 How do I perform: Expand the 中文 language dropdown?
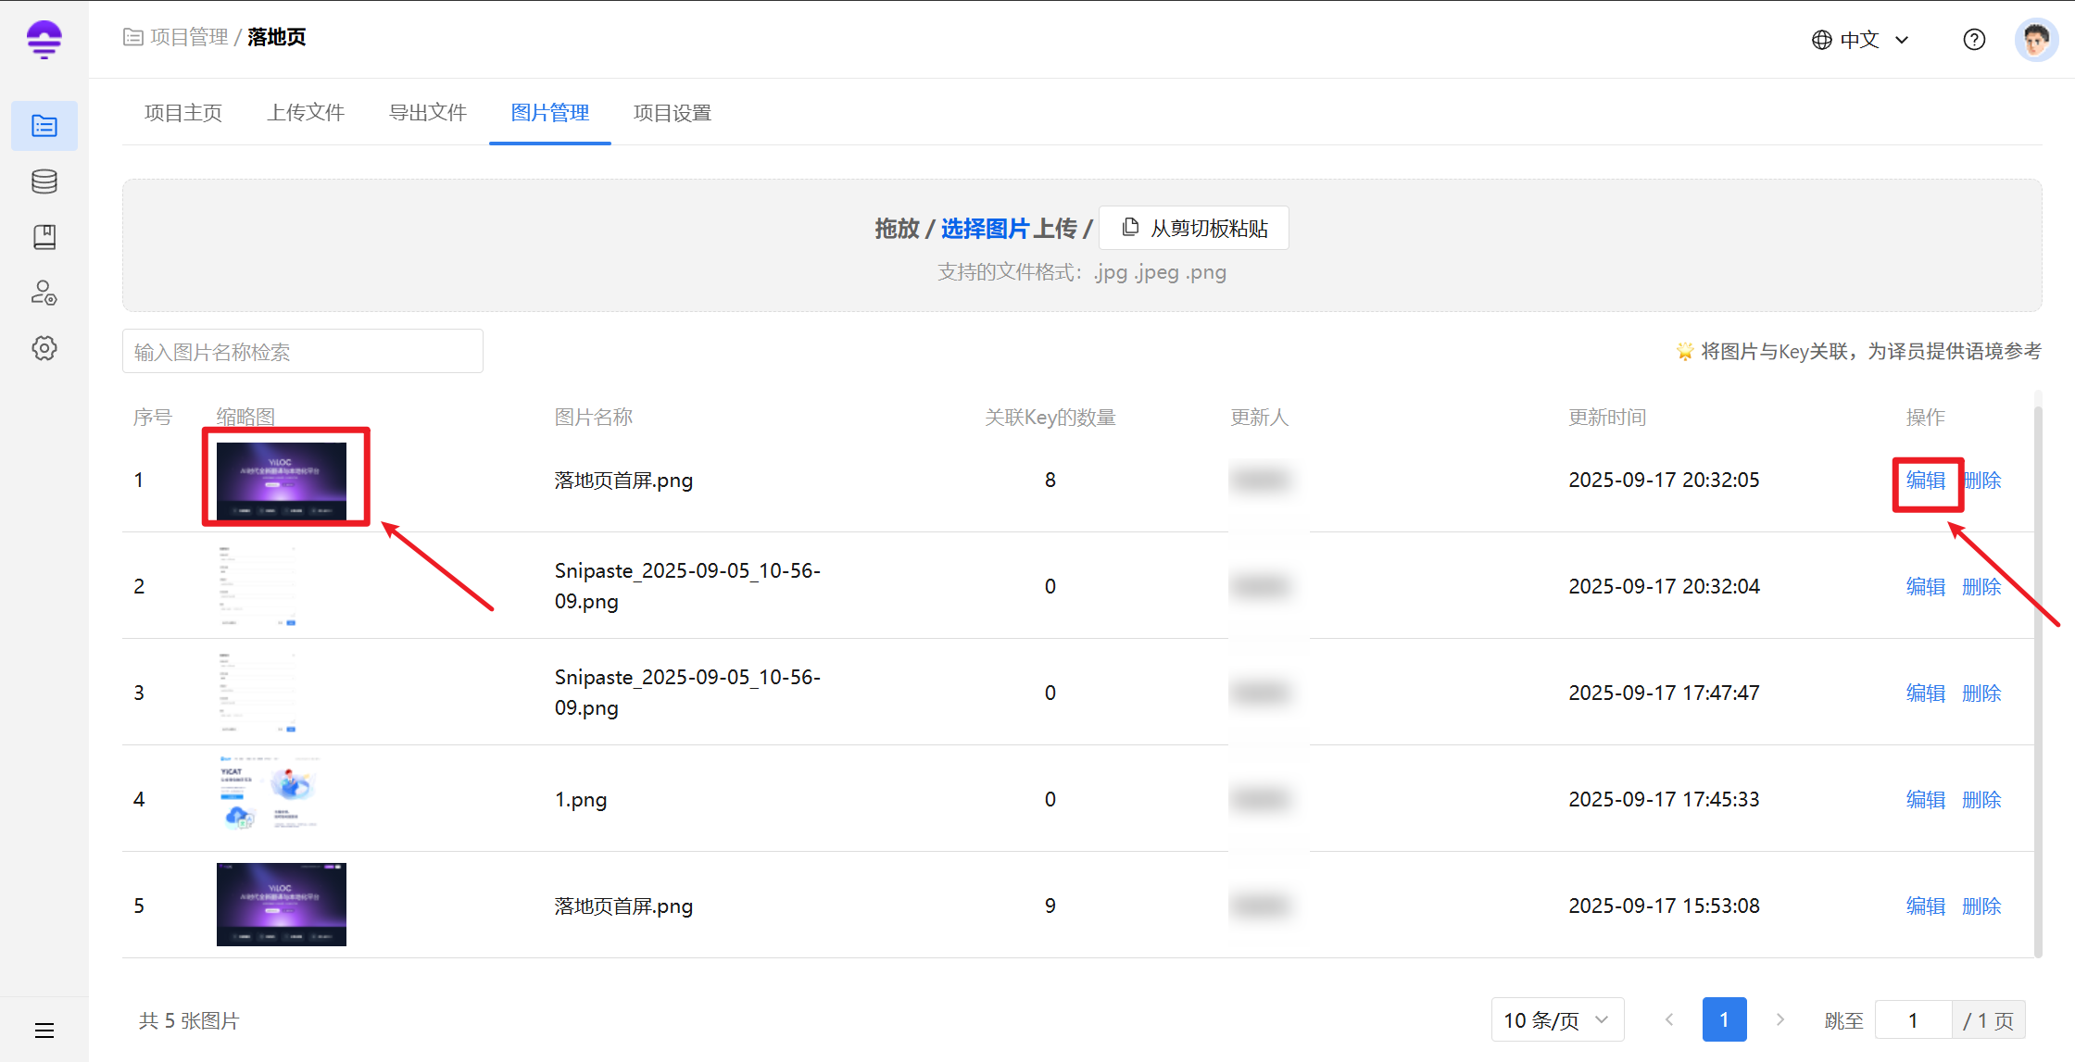(x=1860, y=39)
